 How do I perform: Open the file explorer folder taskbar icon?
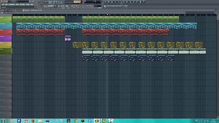(x=40, y=121)
